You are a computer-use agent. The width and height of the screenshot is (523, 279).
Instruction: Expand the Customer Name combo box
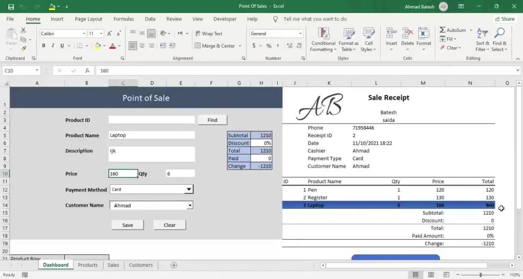tap(190, 205)
